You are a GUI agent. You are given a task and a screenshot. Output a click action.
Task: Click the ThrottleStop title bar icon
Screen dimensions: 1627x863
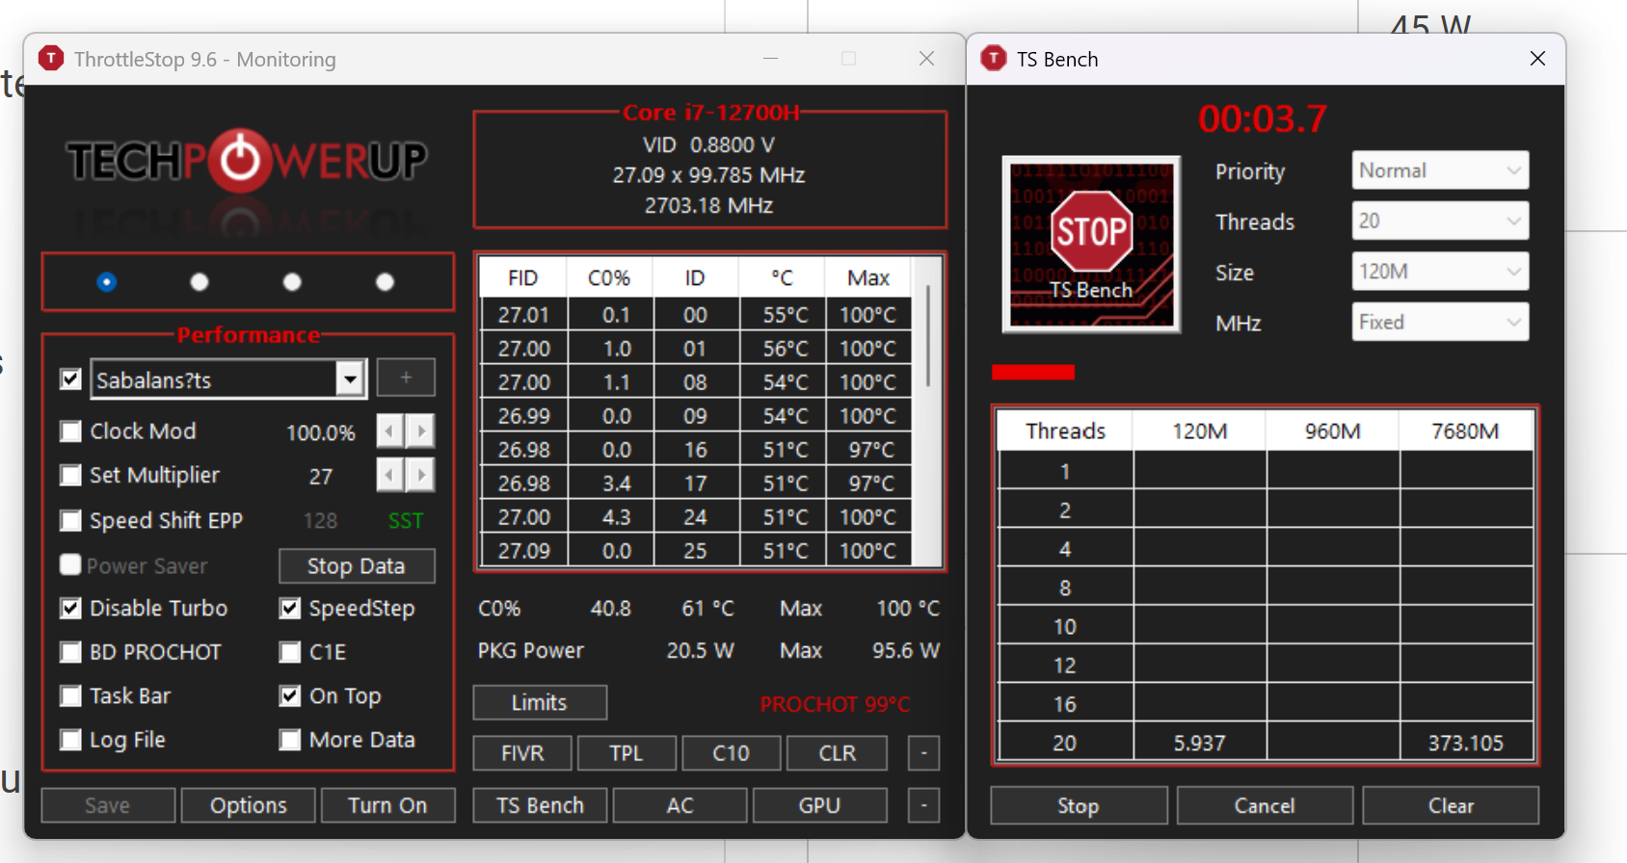click(51, 59)
